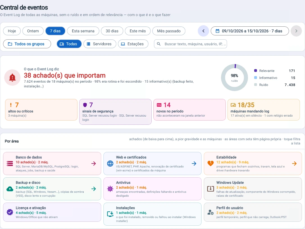Screen dimensions: 305x229
Task: Click '10 achado(s) · 2 máq.' in Banco de dados
Action: click(x=32, y=162)
